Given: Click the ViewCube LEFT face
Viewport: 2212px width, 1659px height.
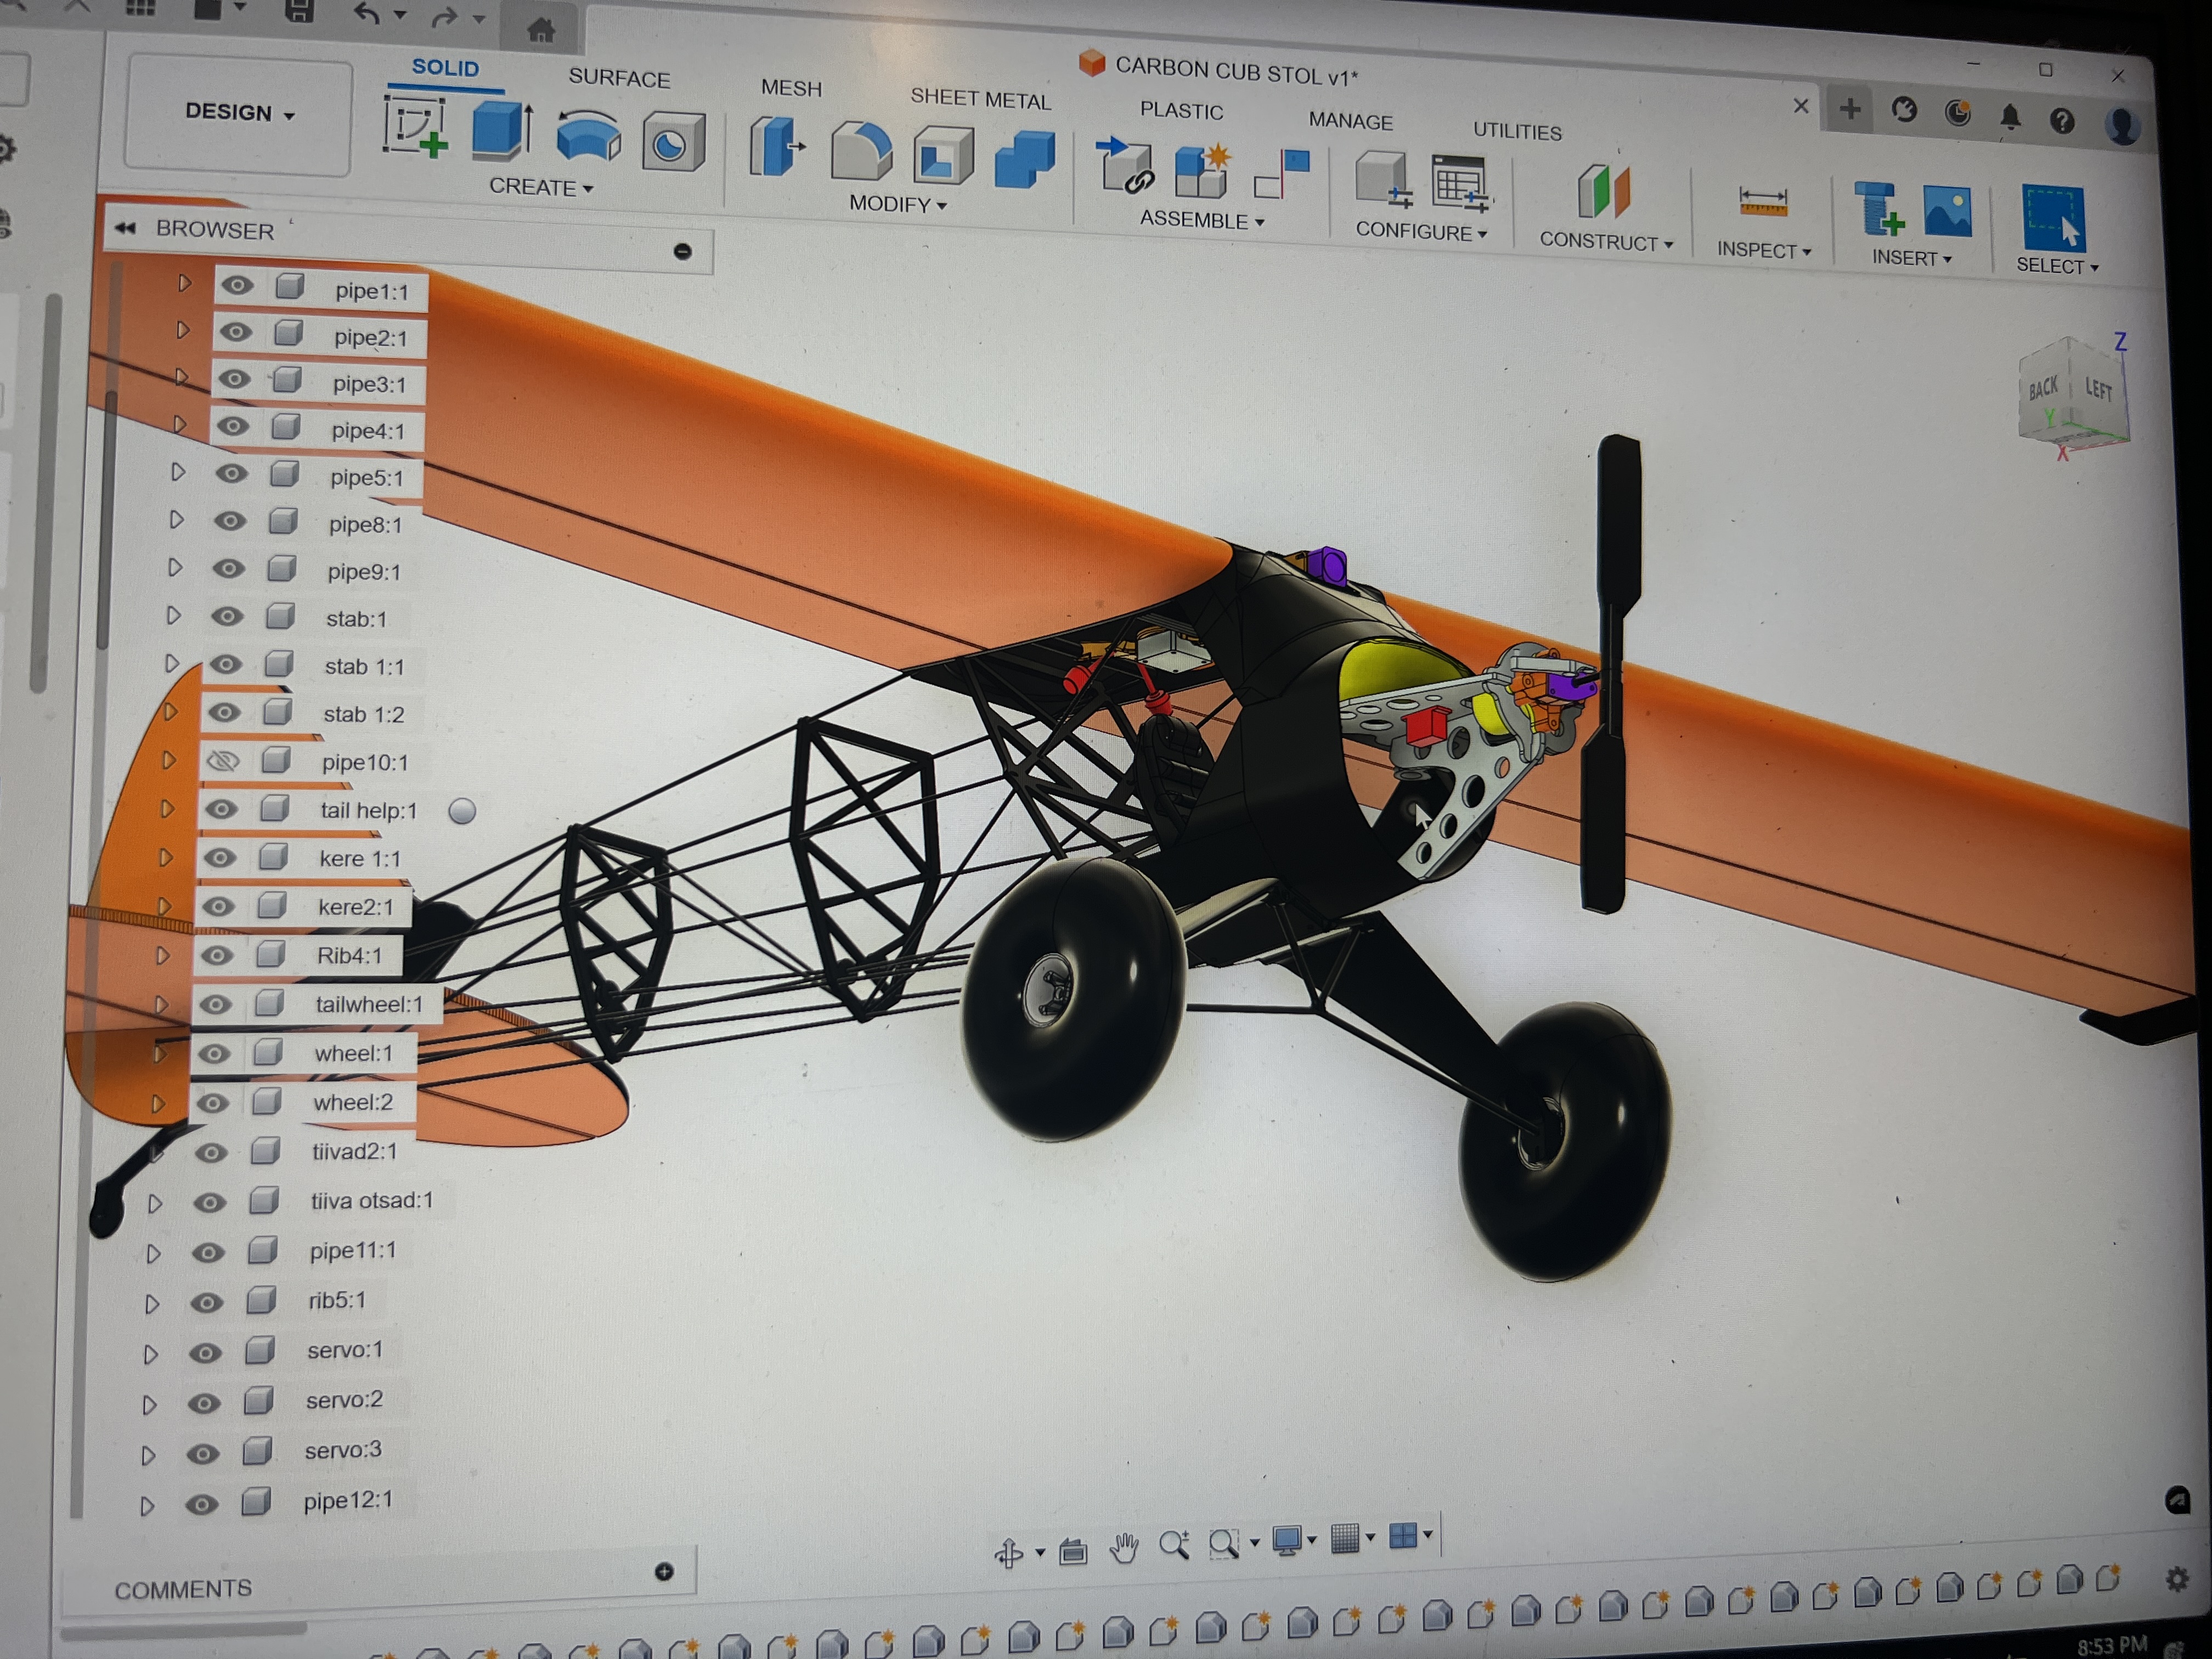Looking at the screenshot, I should [2099, 388].
